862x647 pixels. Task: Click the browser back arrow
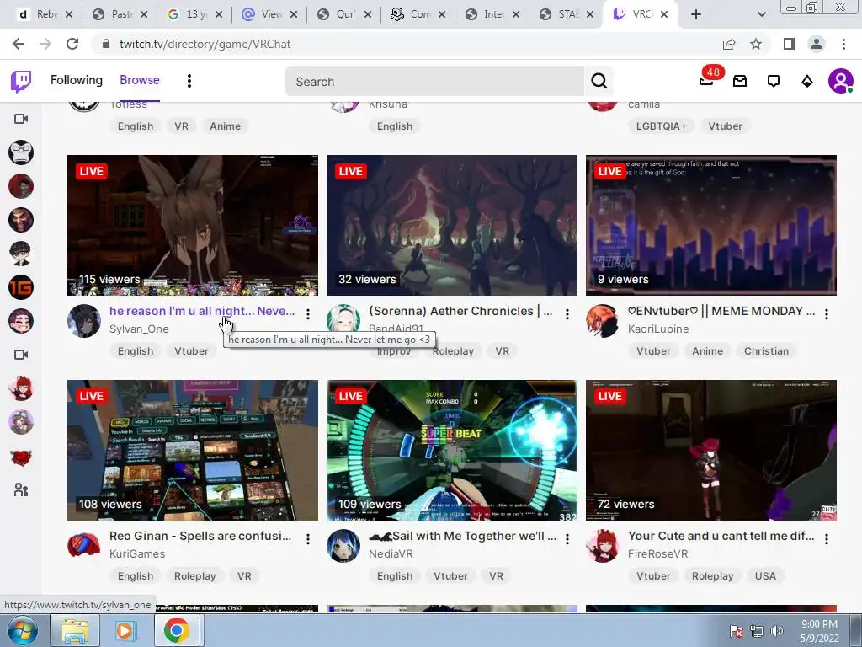click(x=19, y=44)
